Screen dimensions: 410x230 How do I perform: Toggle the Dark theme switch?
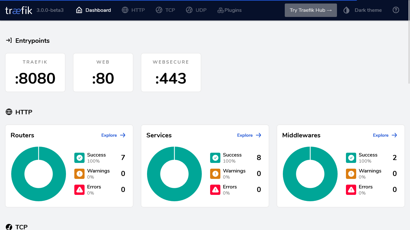pos(363,10)
